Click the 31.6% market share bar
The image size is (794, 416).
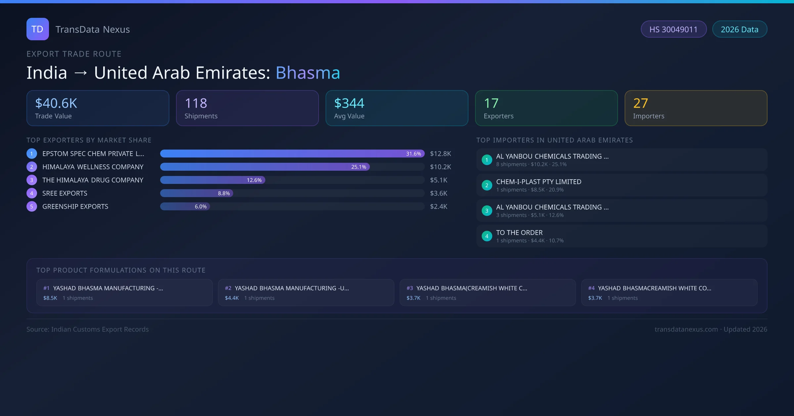[292, 154]
